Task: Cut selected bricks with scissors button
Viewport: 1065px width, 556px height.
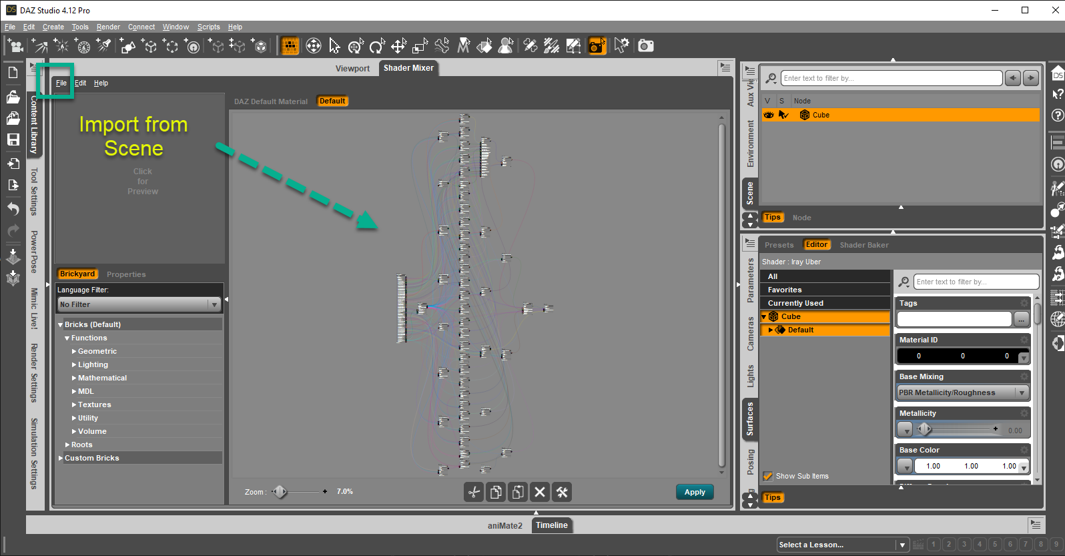Action: click(x=474, y=492)
